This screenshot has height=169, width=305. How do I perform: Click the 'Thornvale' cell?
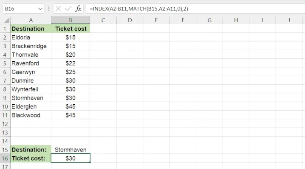click(31, 55)
